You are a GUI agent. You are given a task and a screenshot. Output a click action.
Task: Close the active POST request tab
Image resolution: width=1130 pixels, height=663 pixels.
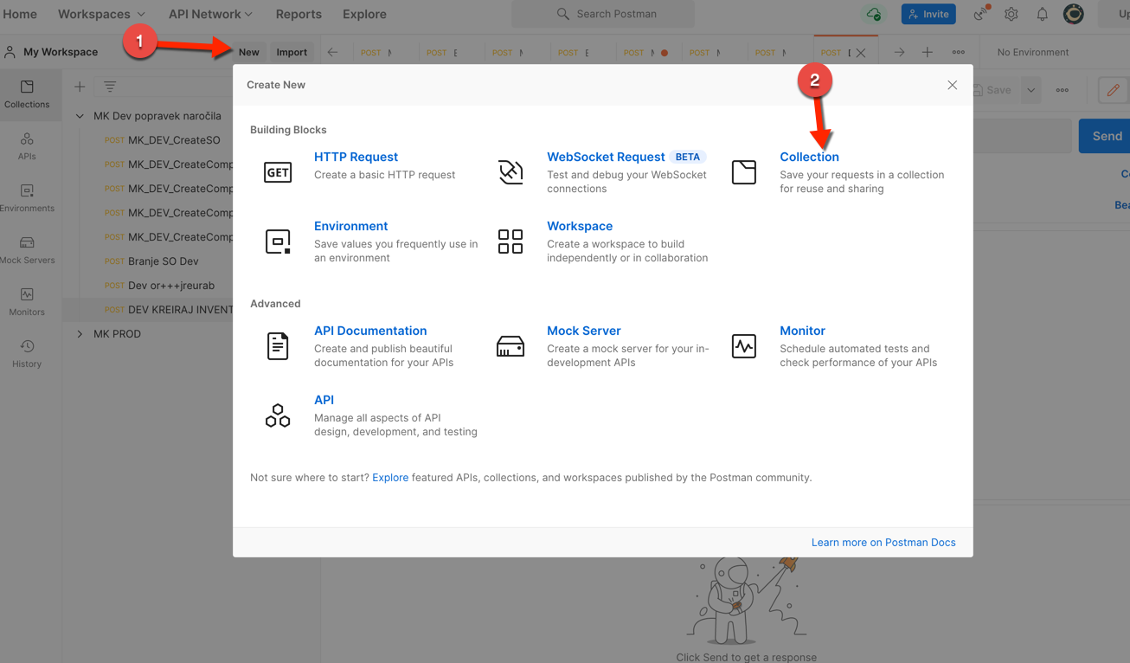tap(861, 53)
